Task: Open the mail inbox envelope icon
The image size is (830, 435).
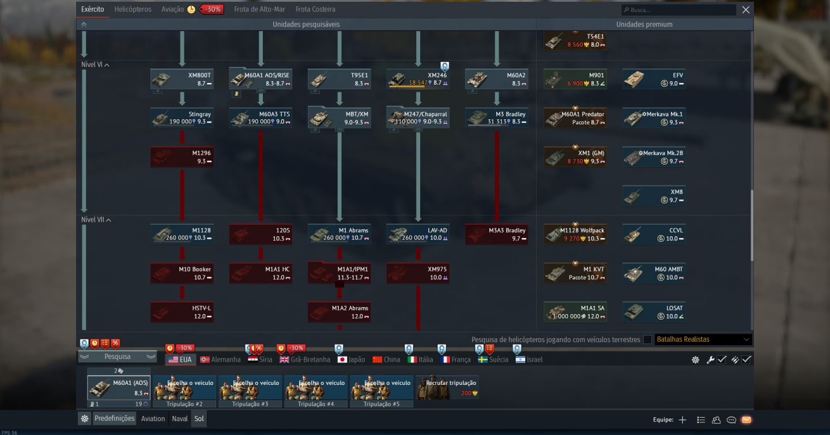Action: point(746,420)
